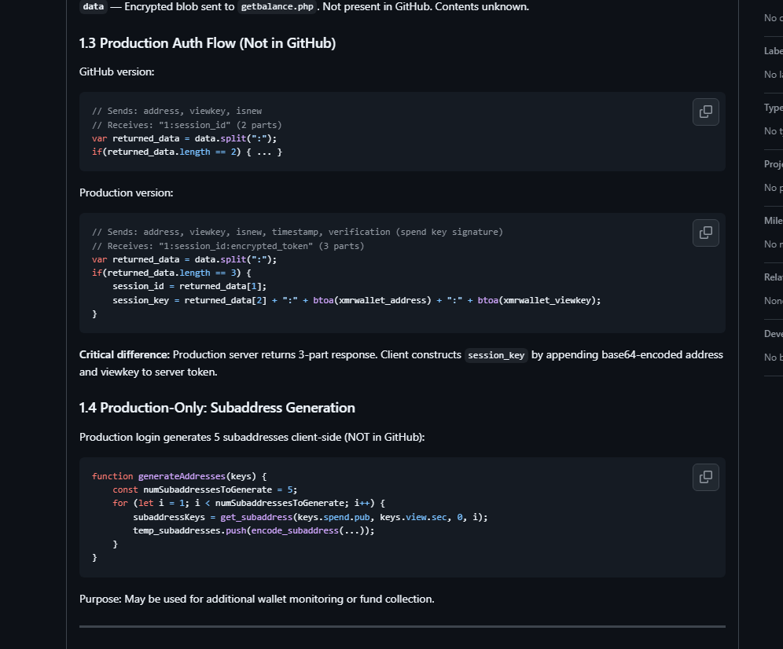Copy the GitHub version code snippet
The image size is (783, 649).
705,112
